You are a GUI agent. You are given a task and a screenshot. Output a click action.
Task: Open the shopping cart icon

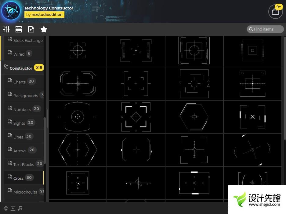click(x=275, y=12)
